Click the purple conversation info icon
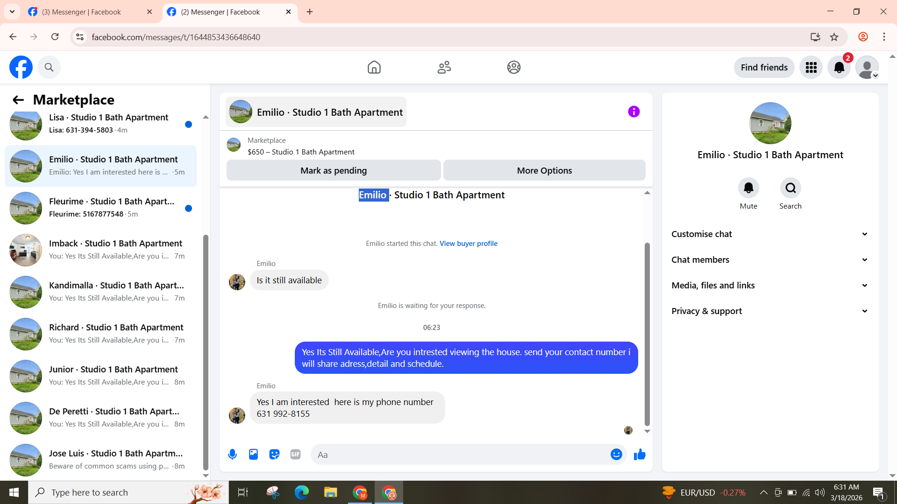 [634, 112]
